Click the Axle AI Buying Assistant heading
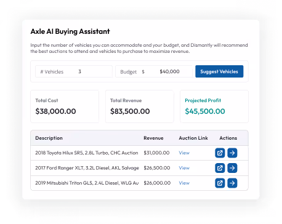 click(x=70, y=31)
